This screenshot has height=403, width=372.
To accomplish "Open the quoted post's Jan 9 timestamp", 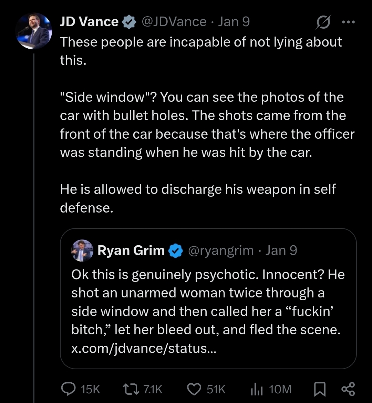I will pyautogui.click(x=281, y=250).
